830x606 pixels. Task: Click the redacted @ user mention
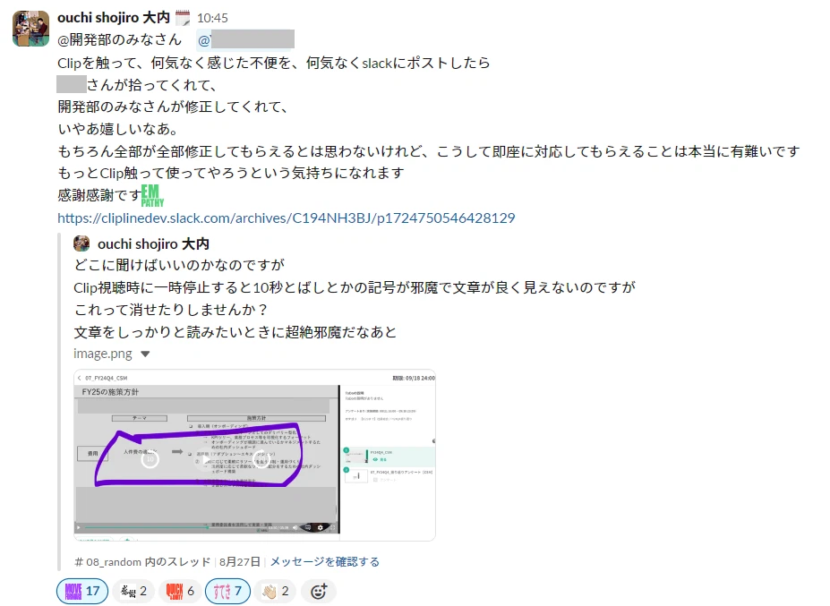click(x=245, y=39)
